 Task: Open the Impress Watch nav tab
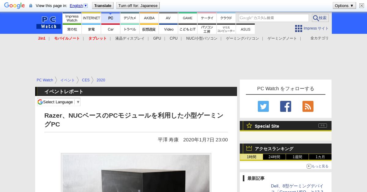pos(72,18)
